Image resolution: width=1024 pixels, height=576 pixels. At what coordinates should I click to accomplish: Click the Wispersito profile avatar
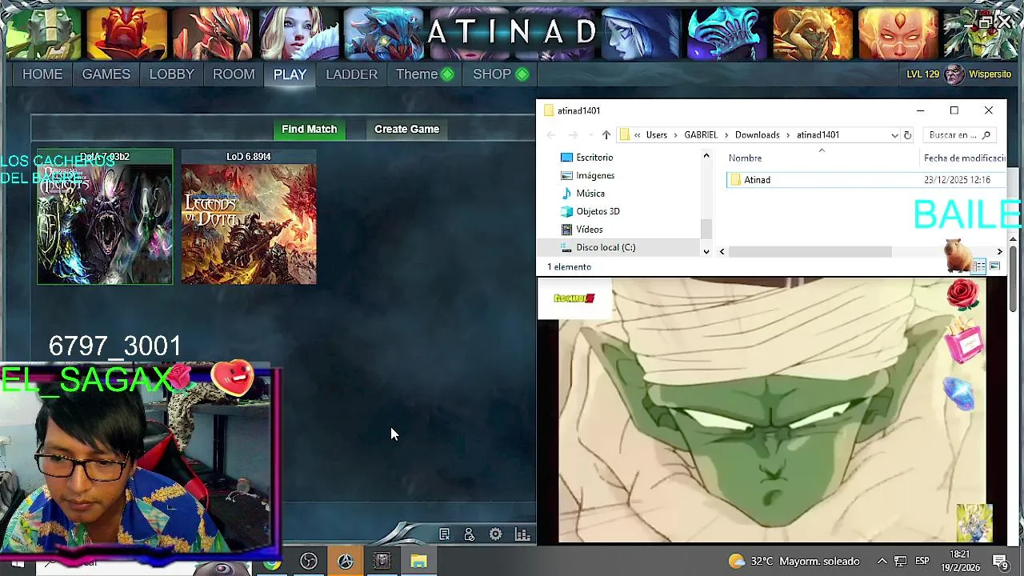[954, 74]
